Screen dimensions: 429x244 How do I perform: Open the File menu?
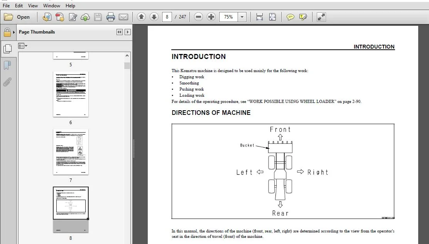tap(6, 5)
